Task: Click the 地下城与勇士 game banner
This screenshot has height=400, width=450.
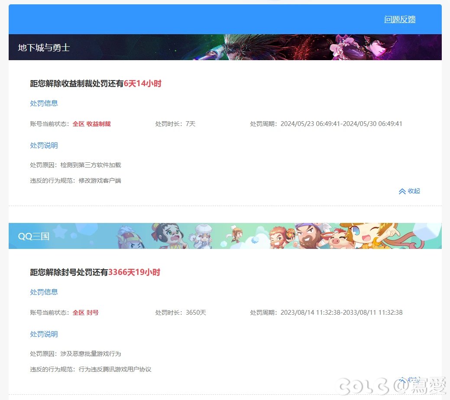Action: tap(225, 47)
